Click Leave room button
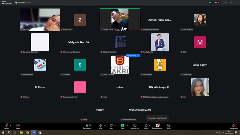The image size is (240, 135). coord(234,126)
